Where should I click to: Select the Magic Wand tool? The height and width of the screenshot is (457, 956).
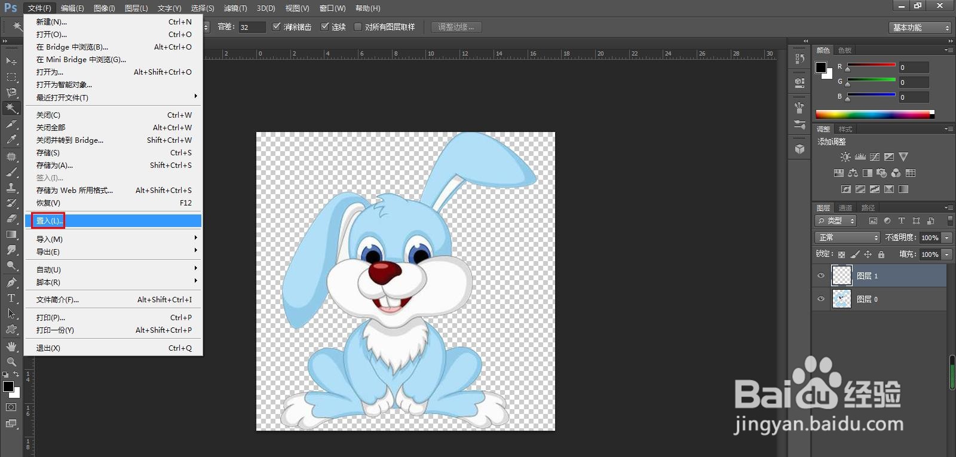pyautogui.click(x=11, y=108)
